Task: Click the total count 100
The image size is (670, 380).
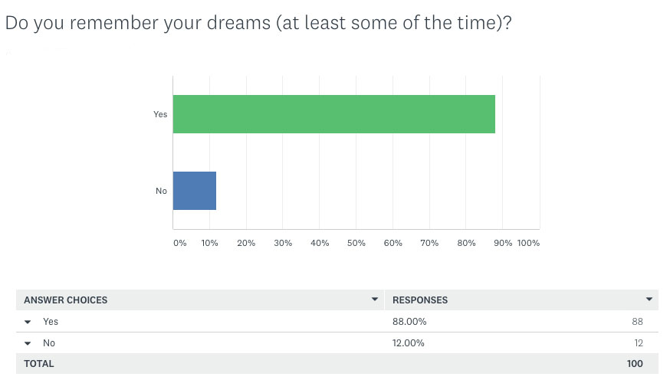Action: [x=635, y=364]
